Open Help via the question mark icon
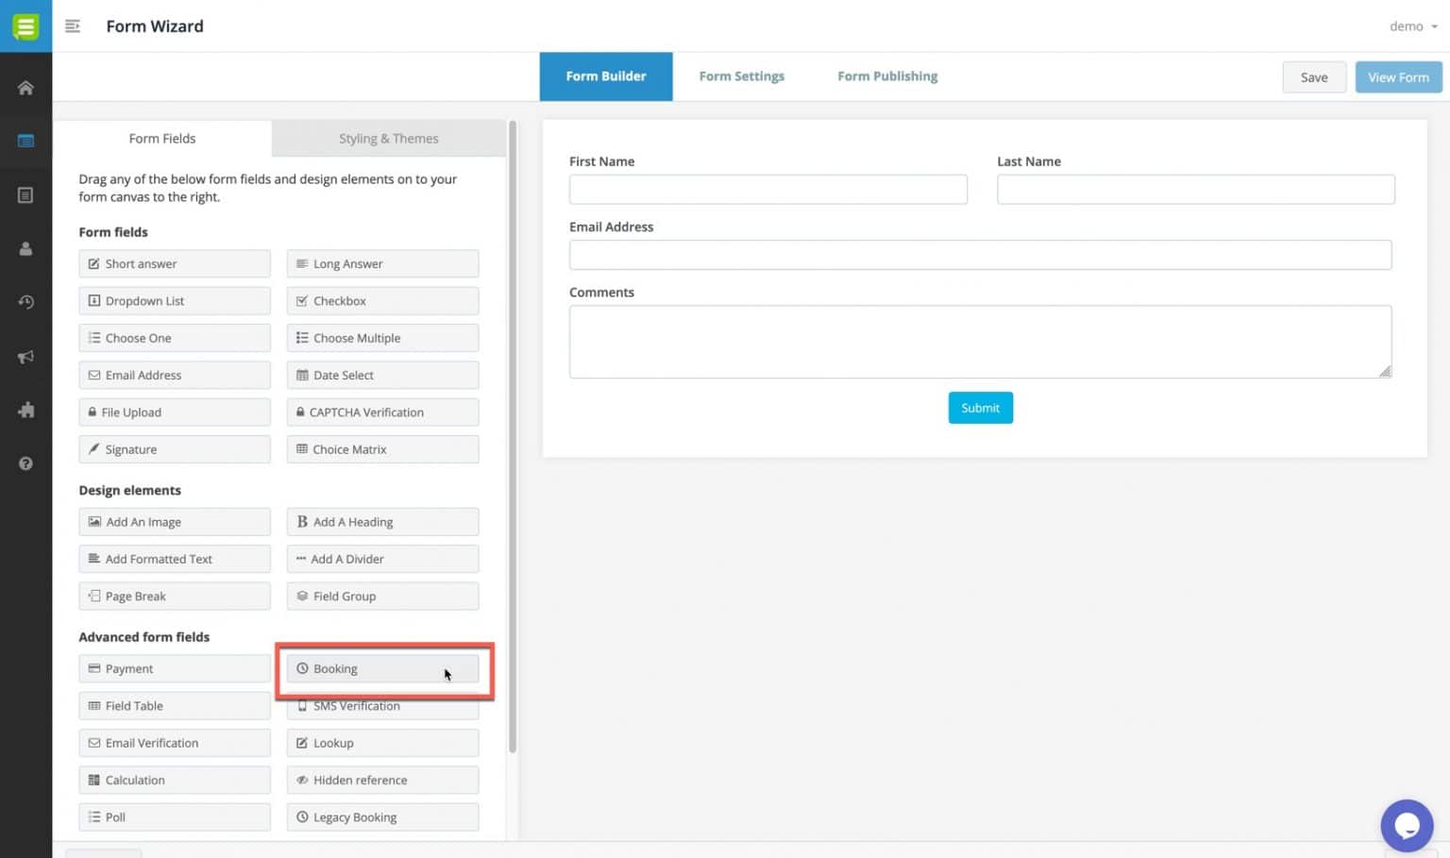This screenshot has width=1450, height=858. point(25,463)
